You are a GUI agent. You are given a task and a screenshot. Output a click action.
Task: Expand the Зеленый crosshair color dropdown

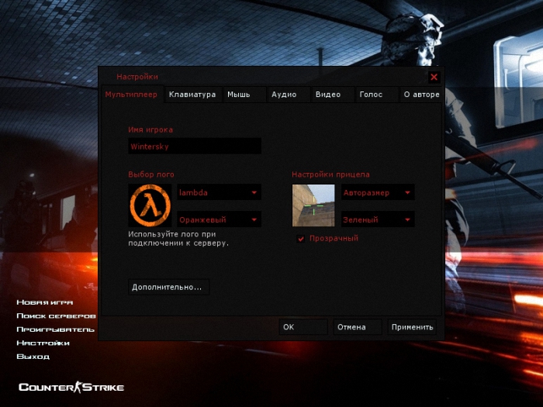pyautogui.click(x=378, y=219)
